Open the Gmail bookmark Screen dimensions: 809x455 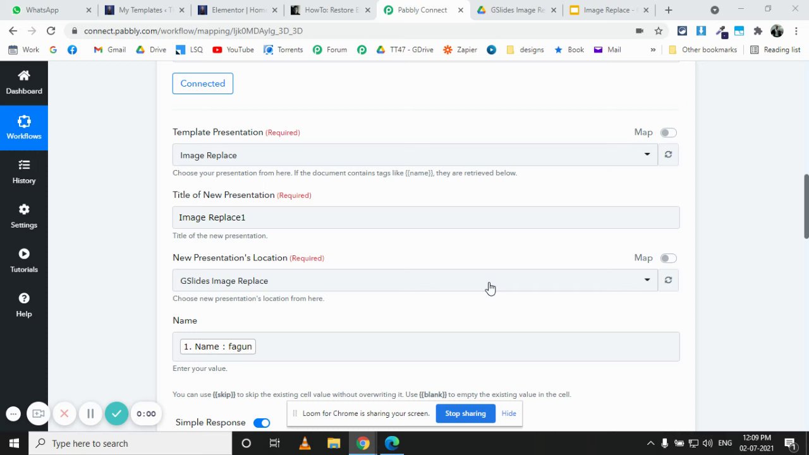click(109, 50)
